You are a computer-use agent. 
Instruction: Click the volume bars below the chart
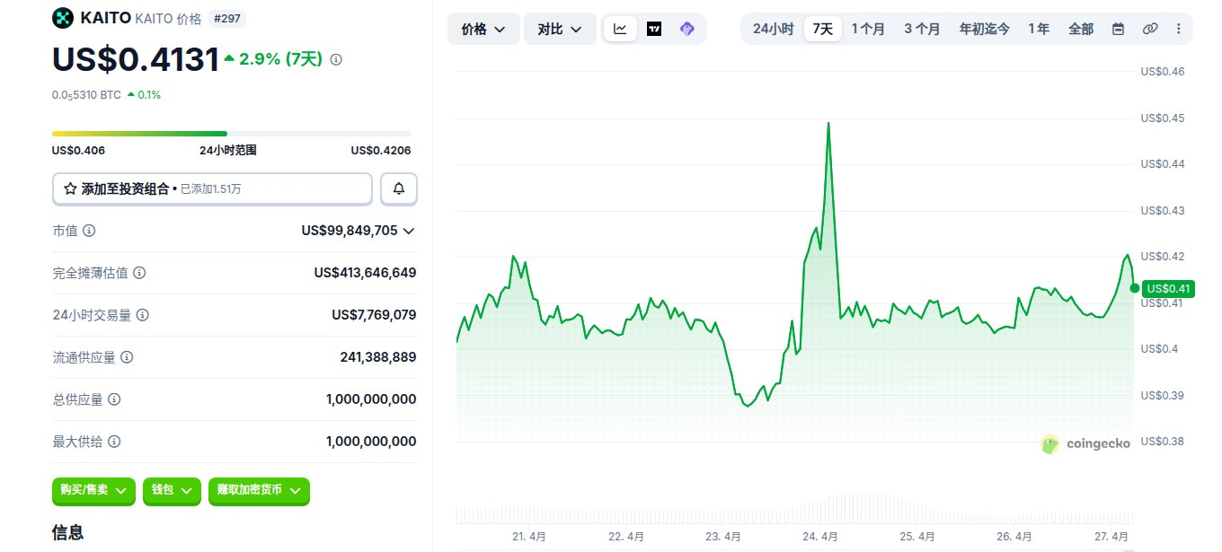pyautogui.click(x=795, y=508)
